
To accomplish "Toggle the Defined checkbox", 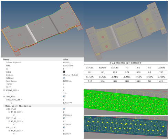I will coord(64,78).
